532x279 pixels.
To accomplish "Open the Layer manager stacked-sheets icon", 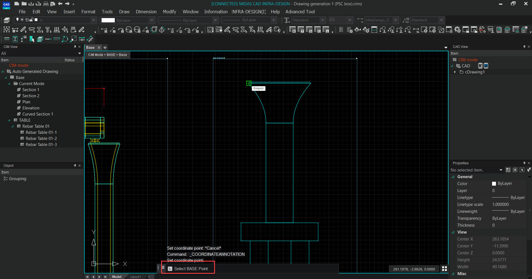I will coord(7,20).
